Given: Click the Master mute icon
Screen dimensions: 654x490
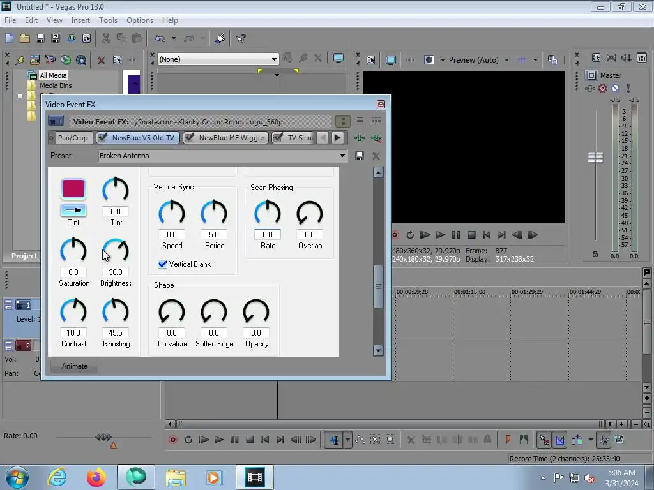Looking at the screenshot, I should pos(615,88).
